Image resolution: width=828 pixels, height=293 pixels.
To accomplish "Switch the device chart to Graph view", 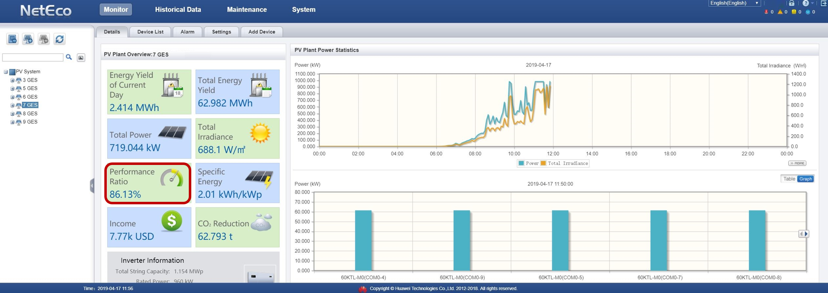I will coord(806,179).
